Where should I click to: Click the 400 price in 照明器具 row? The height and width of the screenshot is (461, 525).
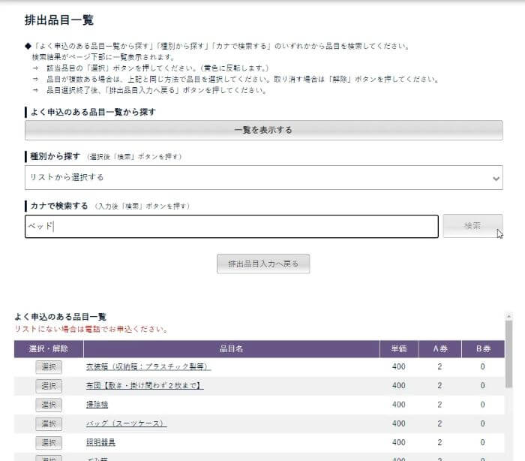[399, 442]
